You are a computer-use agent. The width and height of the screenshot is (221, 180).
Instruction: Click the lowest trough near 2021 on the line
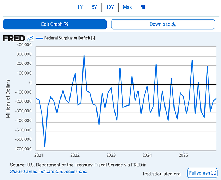[x=45, y=147]
